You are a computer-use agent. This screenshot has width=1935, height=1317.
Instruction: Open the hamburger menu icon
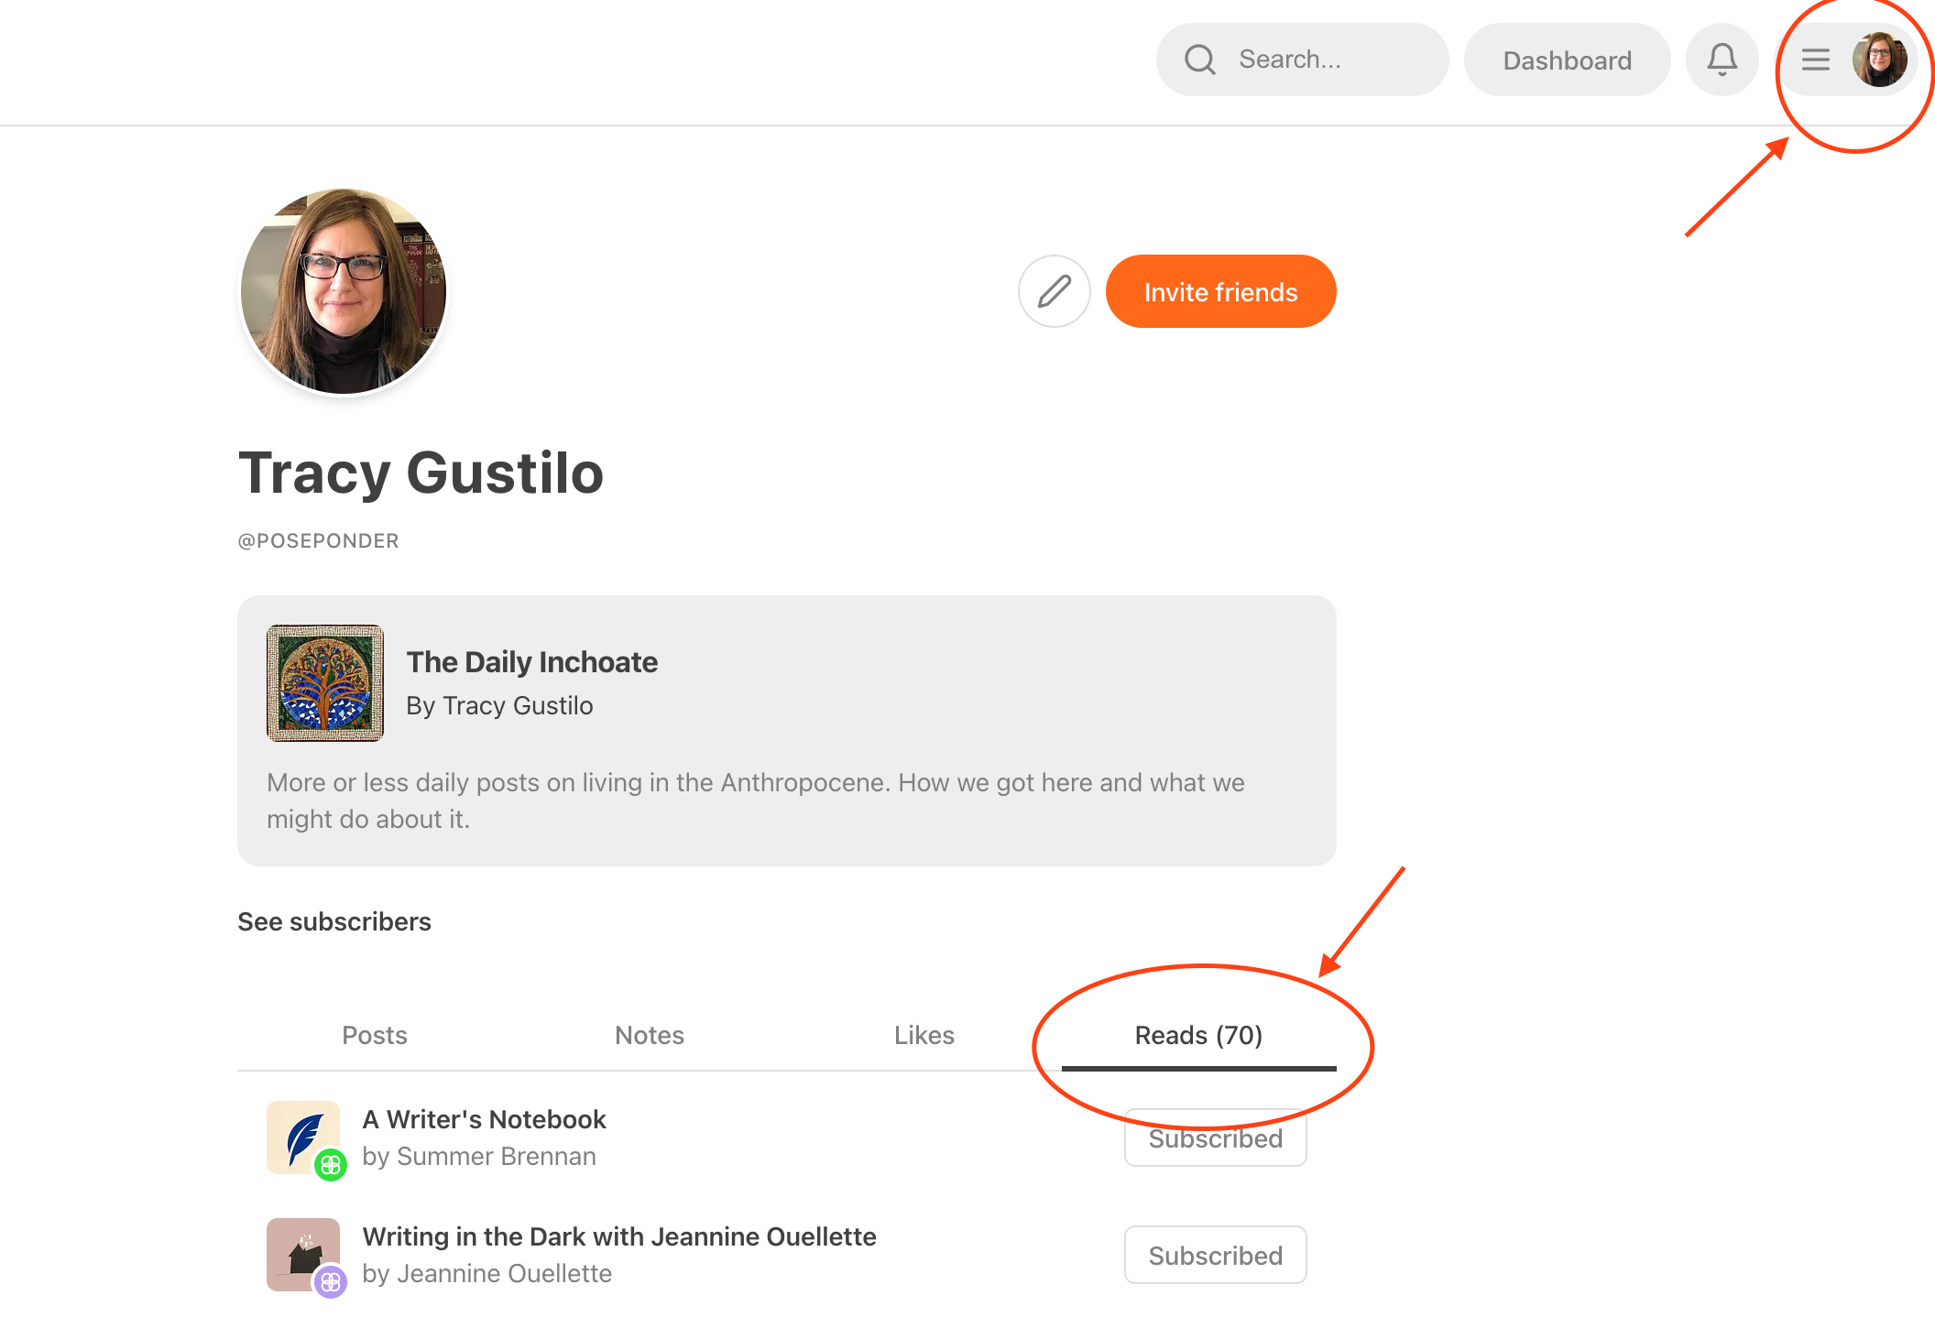(x=1815, y=60)
